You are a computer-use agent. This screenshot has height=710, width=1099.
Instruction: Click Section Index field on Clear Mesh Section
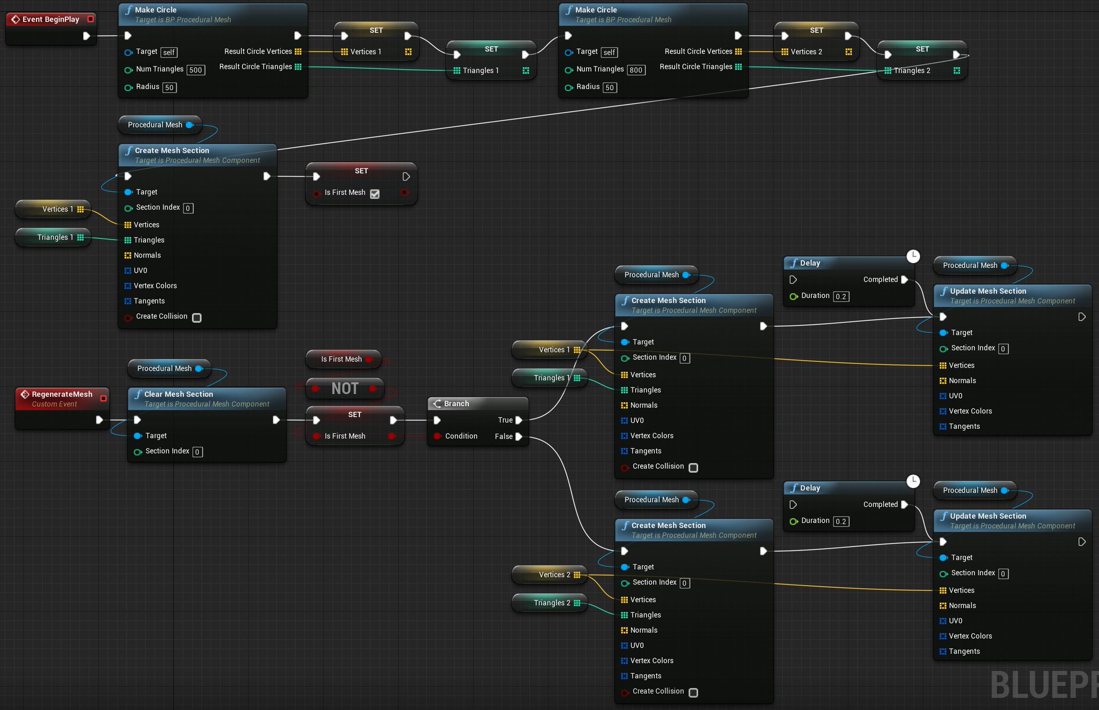coord(197,452)
